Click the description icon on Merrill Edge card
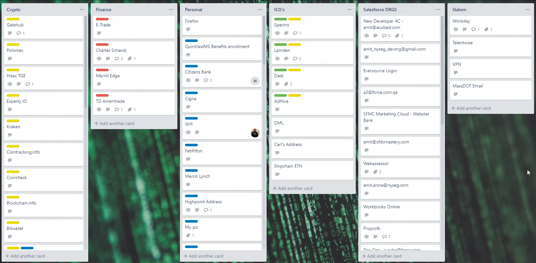Screen dimensions: 536x263 (x=99, y=84)
